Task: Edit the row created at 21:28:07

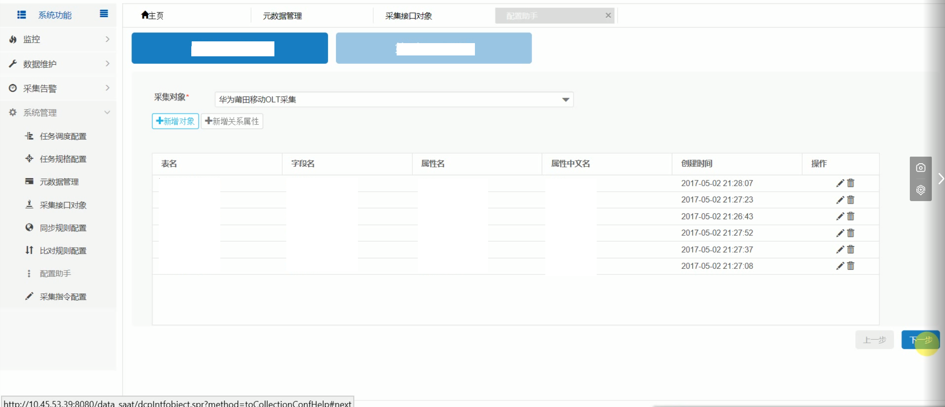Action: click(840, 183)
